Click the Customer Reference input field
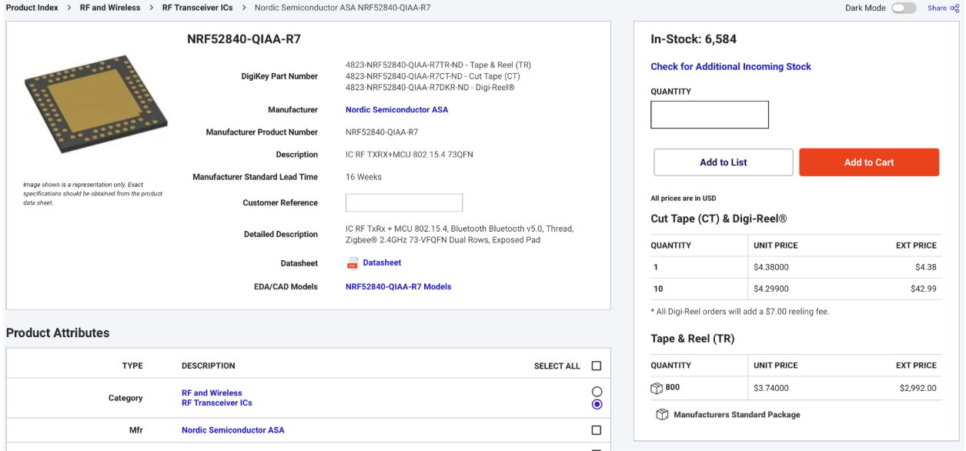Screen dimensions: 966x451 404,203
